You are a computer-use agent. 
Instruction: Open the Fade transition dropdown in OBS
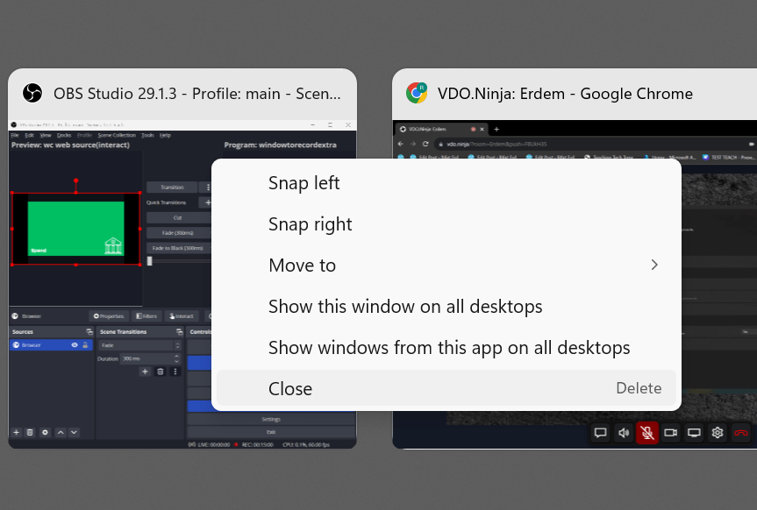139,345
